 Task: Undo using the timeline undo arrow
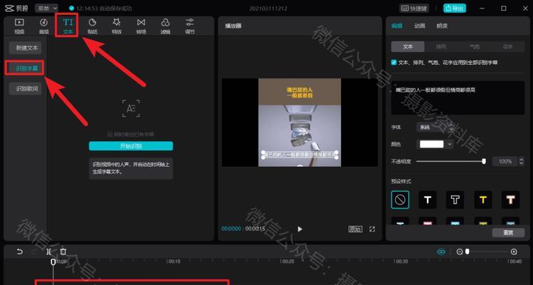click(20, 252)
